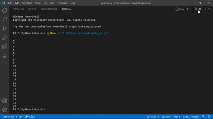Screen dimensions: 213x119
Task: Open the Run menu
Action: pyautogui.click(x=52, y=3)
